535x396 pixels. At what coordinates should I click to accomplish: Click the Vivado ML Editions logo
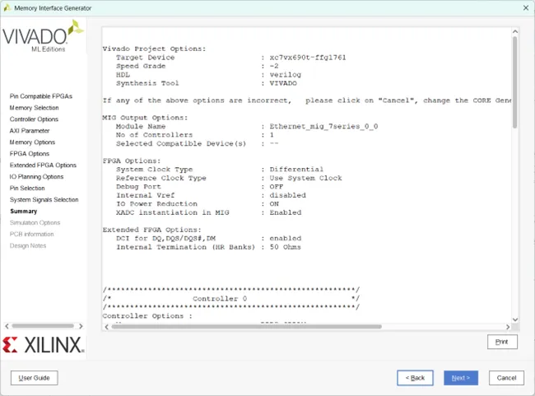coord(44,36)
